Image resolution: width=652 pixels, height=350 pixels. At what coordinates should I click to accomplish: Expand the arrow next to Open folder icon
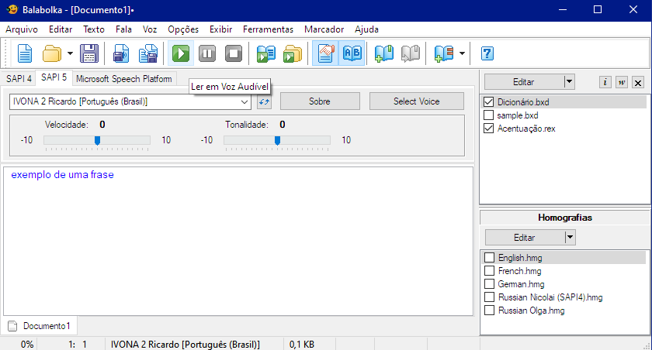(x=70, y=53)
